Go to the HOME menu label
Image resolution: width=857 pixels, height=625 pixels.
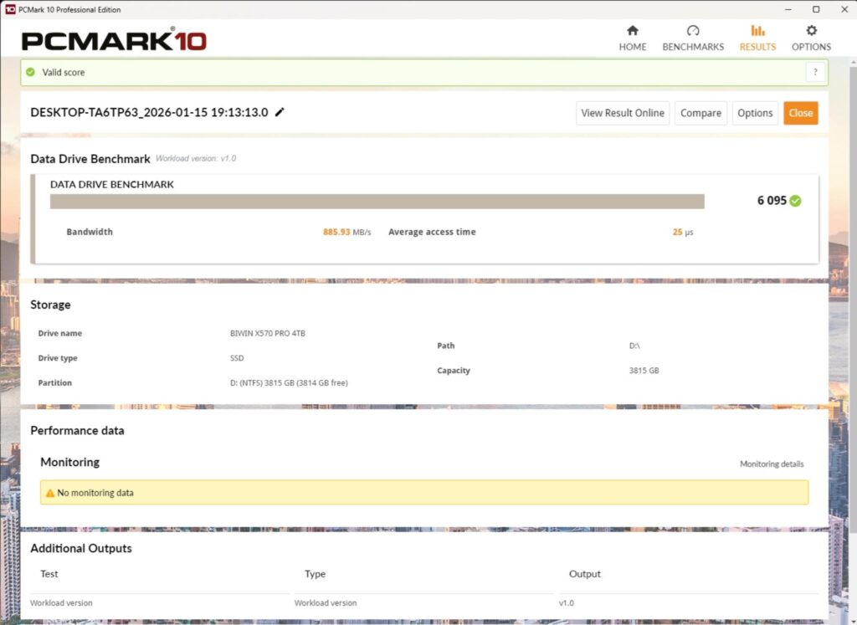[x=633, y=47]
